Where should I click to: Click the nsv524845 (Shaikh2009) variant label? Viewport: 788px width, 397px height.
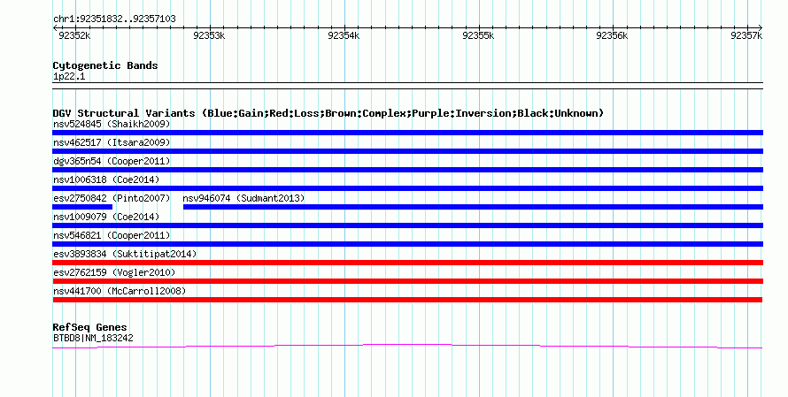[x=112, y=124]
